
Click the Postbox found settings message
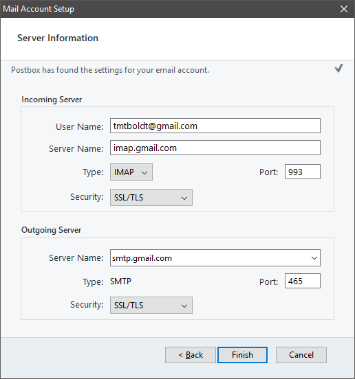point(110,70)
